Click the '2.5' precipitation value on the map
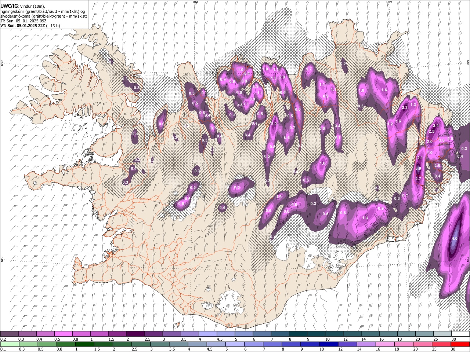470x352 pixels. click(432, 131)
